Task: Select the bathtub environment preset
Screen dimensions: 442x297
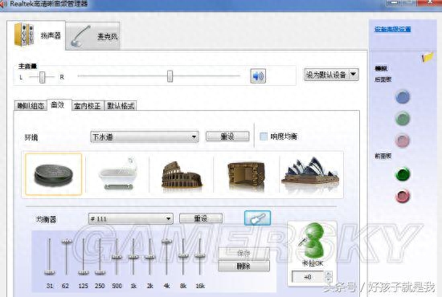Action: [x=117, y=174]
